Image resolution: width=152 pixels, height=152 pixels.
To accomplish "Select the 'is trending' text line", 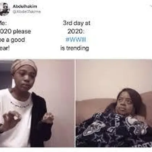I will click(x=75, y=48).
